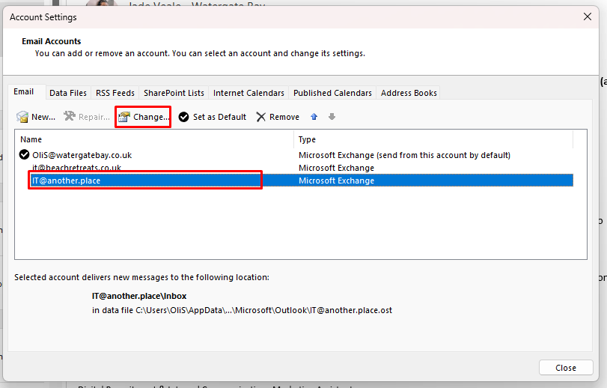The image size is (607, 388).
Task: Open the Internet Calendars tab
Action: click(x=248, y=93)
